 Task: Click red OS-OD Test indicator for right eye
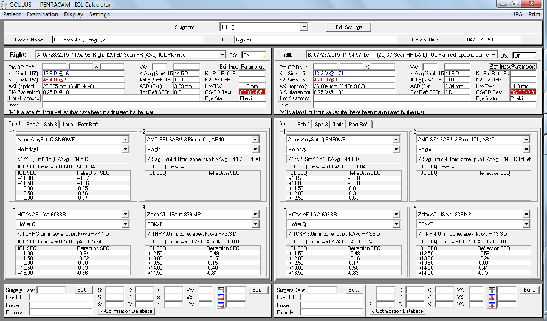click(252, 92)
